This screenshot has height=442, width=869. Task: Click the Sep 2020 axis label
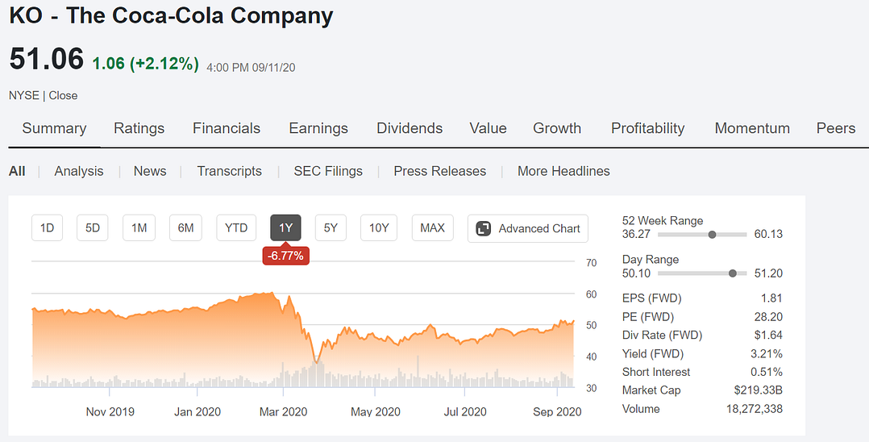coord(557,412)
